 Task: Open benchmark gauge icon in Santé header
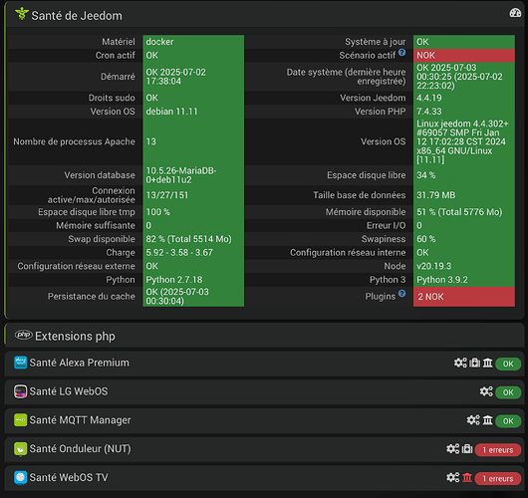point(515,14)
